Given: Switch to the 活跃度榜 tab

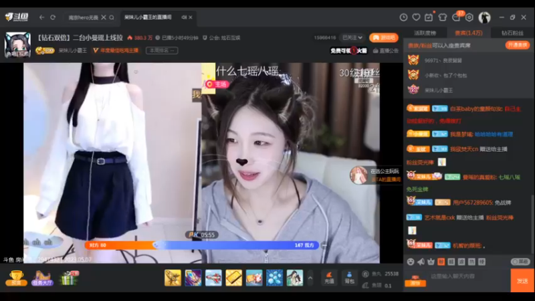Looking at the screenshot, I should coord(425,33).
